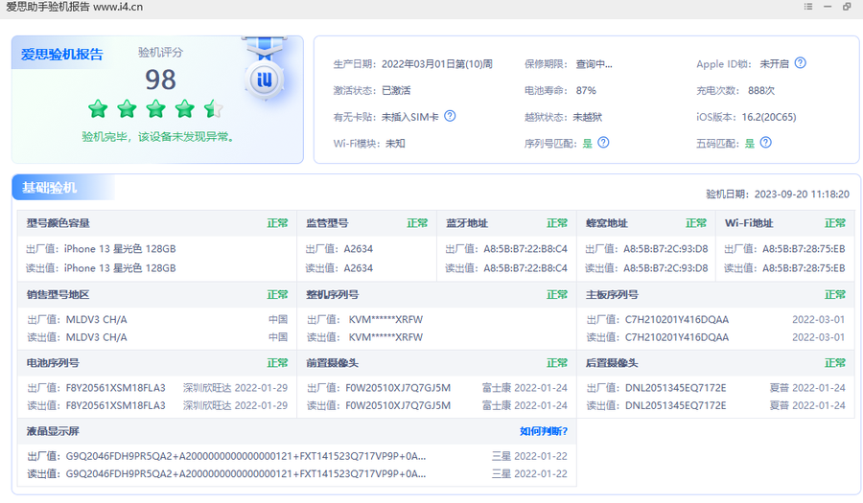Click iOS版本 16.2(20C65) value

(x=768, y=117)
